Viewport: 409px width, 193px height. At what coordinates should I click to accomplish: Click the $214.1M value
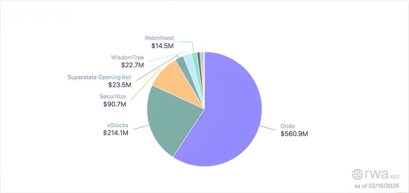(x=116, y=133)
